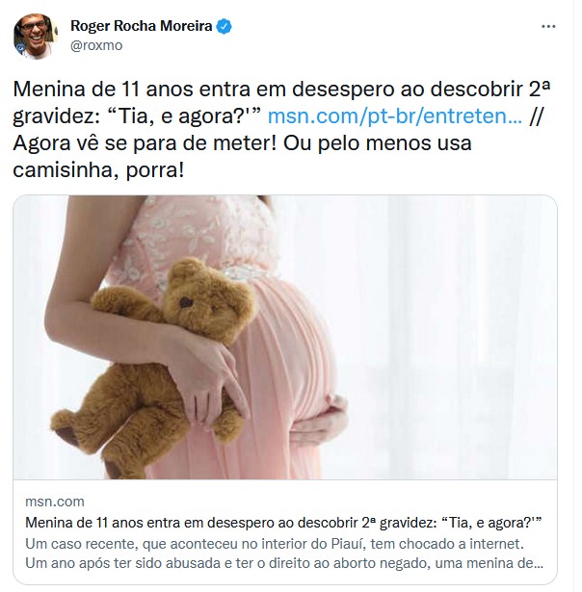Open Roger Rocha Moreira's profile picture
Viewport: 582px width, 592px height.
pos(35,37)
